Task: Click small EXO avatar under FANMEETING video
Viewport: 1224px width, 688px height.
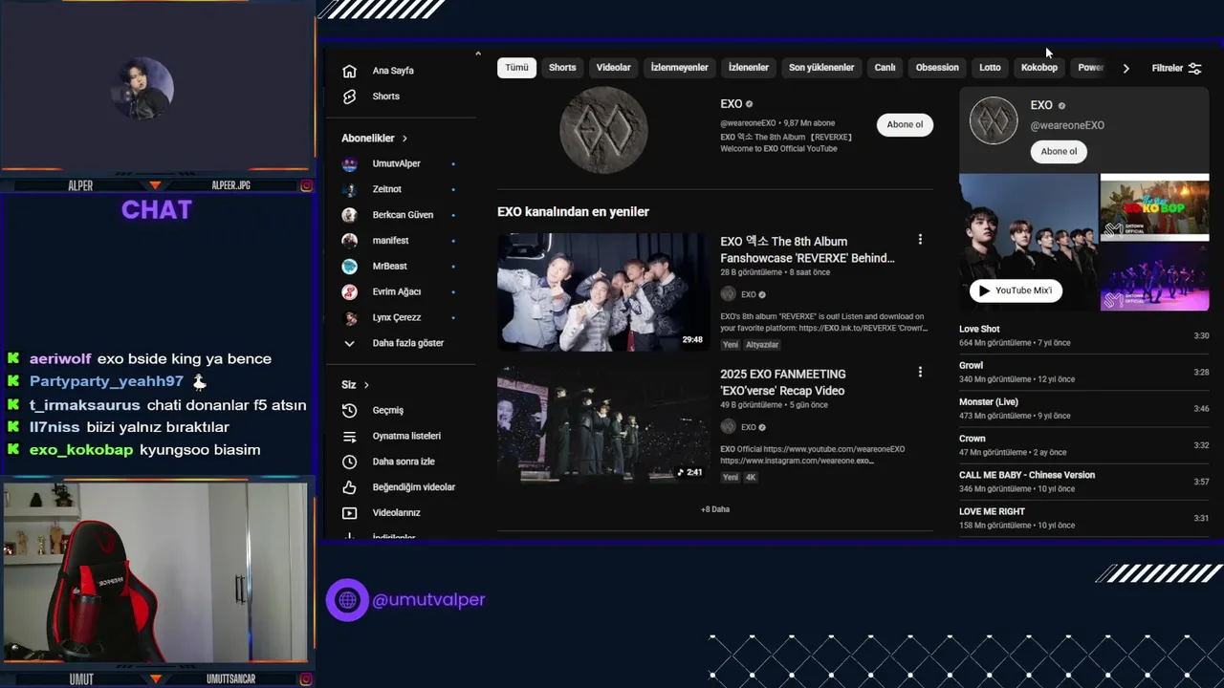Action: [728, 427]
